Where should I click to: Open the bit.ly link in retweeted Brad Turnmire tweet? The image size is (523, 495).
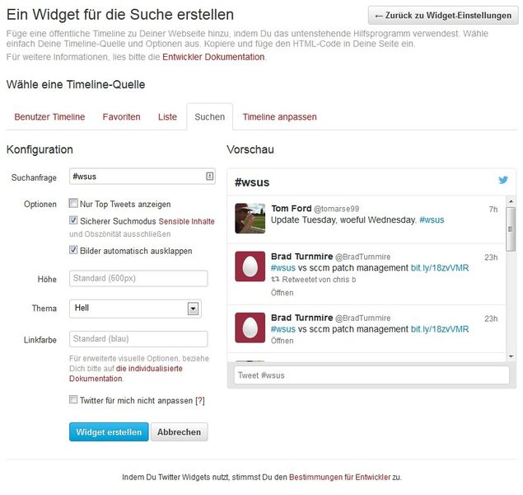(x=440, y=268)
